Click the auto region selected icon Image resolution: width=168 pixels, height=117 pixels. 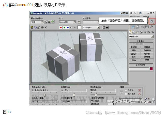(49, 22)
